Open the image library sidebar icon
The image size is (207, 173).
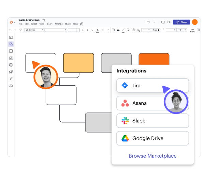coord(11,58)
